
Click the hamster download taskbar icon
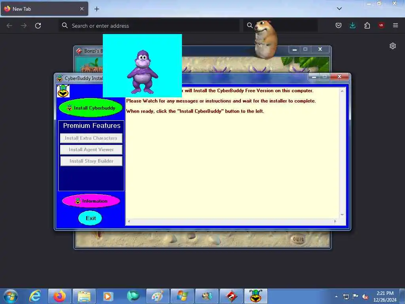coord(206,296)
